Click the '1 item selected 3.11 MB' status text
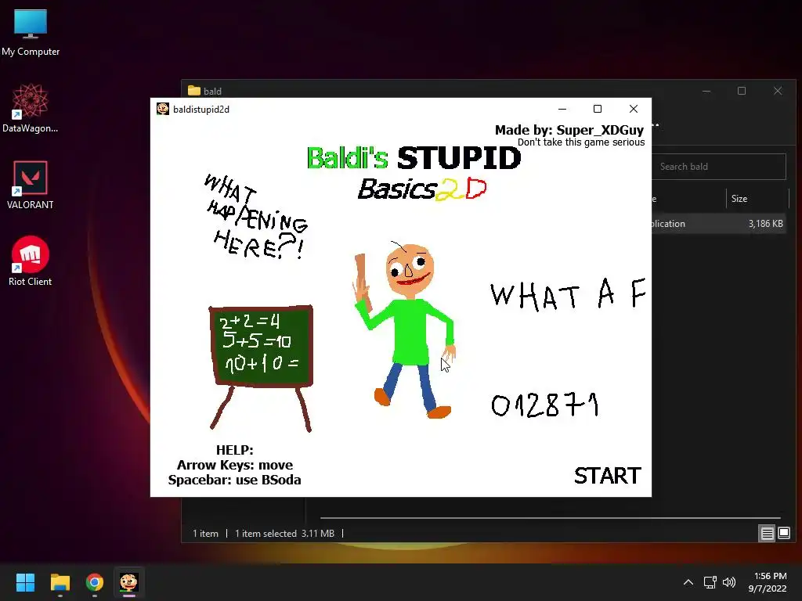802x601 pixels. (284, 534)
